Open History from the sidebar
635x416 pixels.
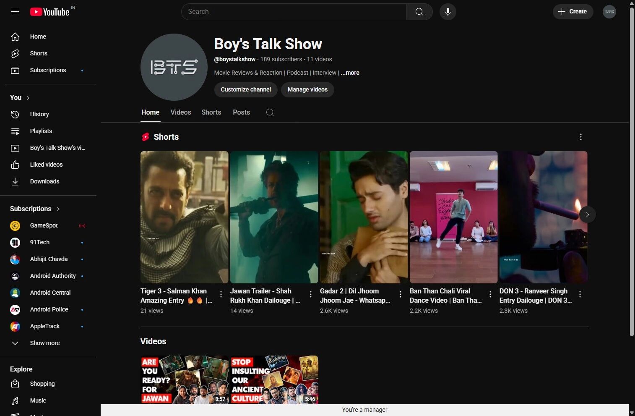pos(39,114)
